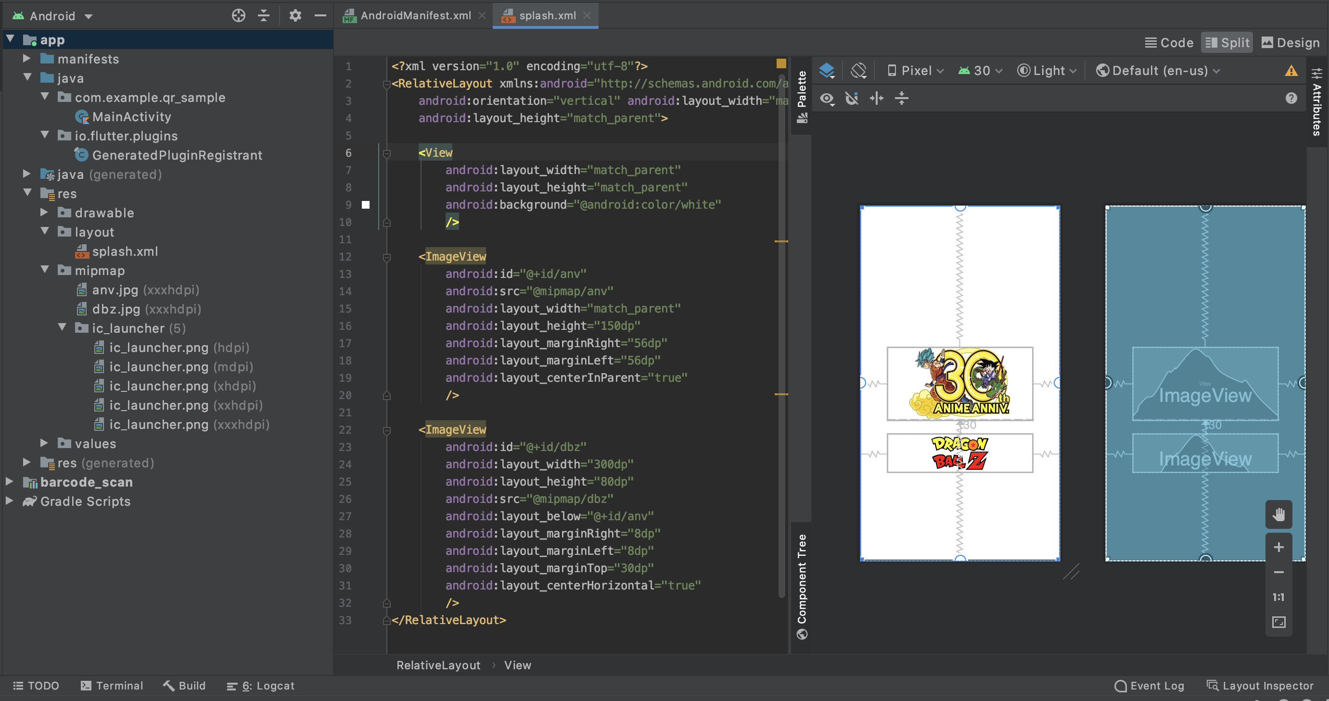
Task: Click the Select Design Surface layers icon
Action: pyautogui.click(x=827, y=71)
